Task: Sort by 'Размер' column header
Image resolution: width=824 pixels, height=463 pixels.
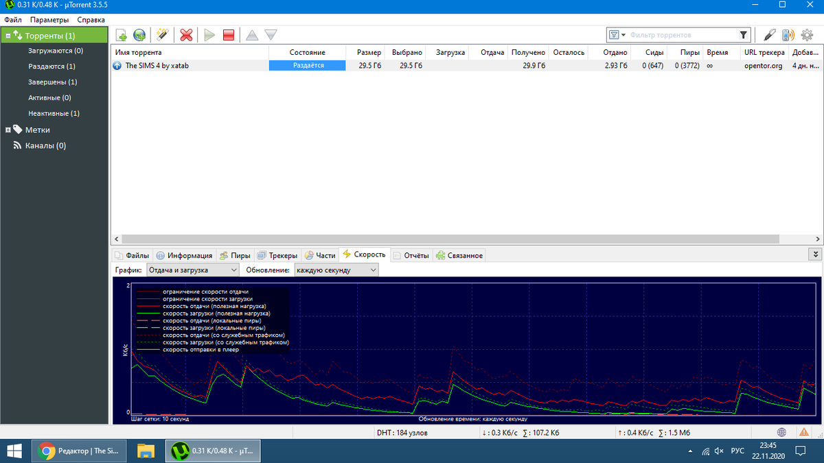Action: [366, 52]
